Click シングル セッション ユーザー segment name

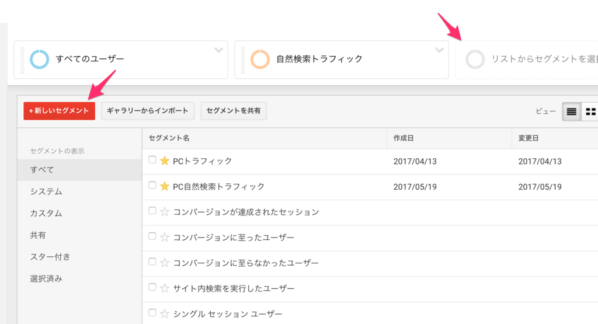228,315
